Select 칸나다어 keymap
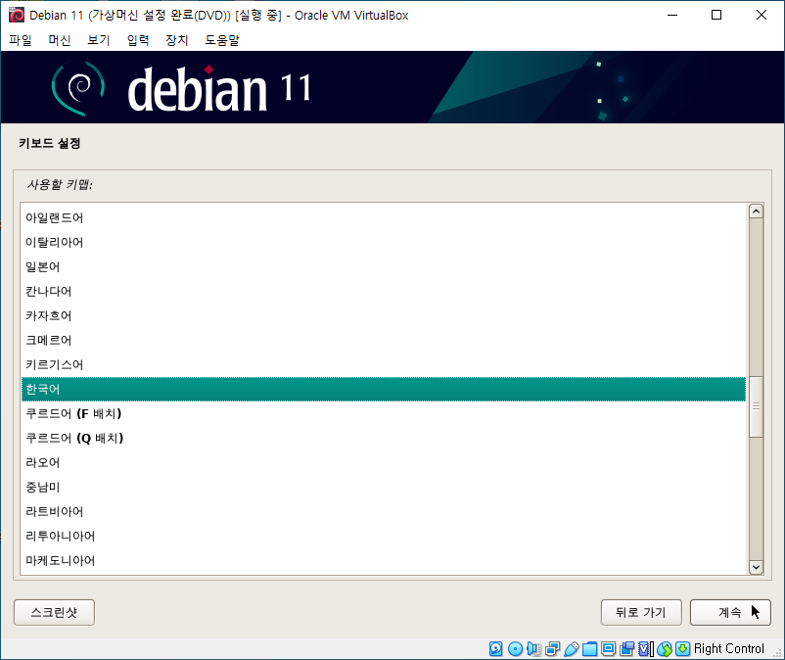The image size is (785, 660). [x=384, y=292]
